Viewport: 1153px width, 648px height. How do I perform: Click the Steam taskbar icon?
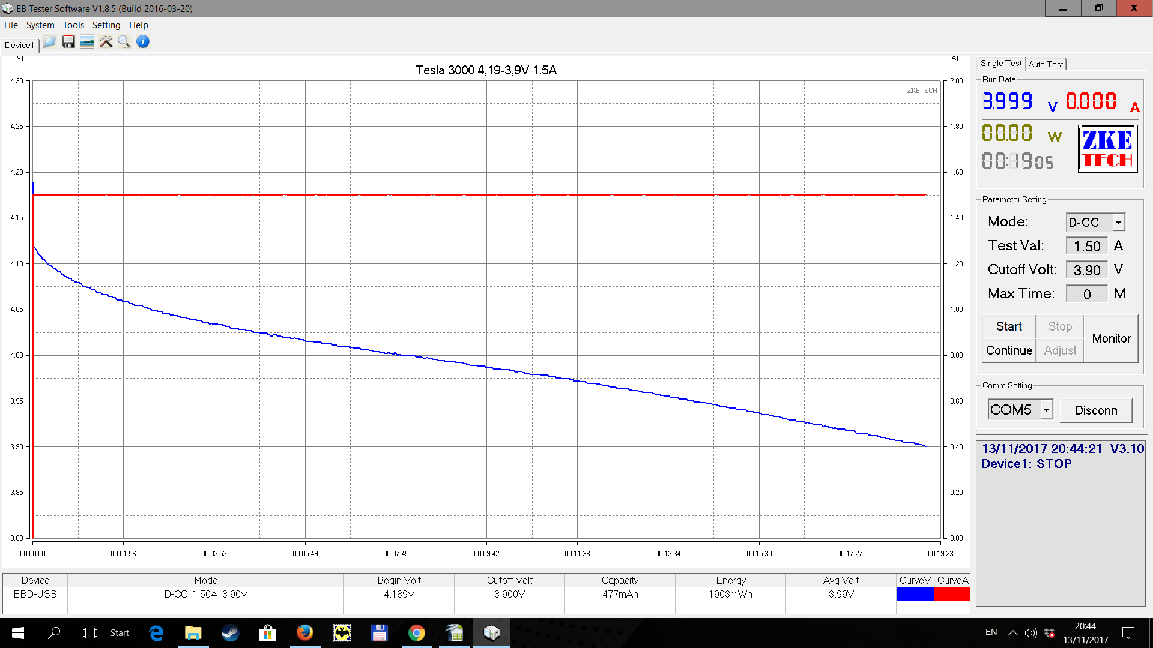pos(230,632)
